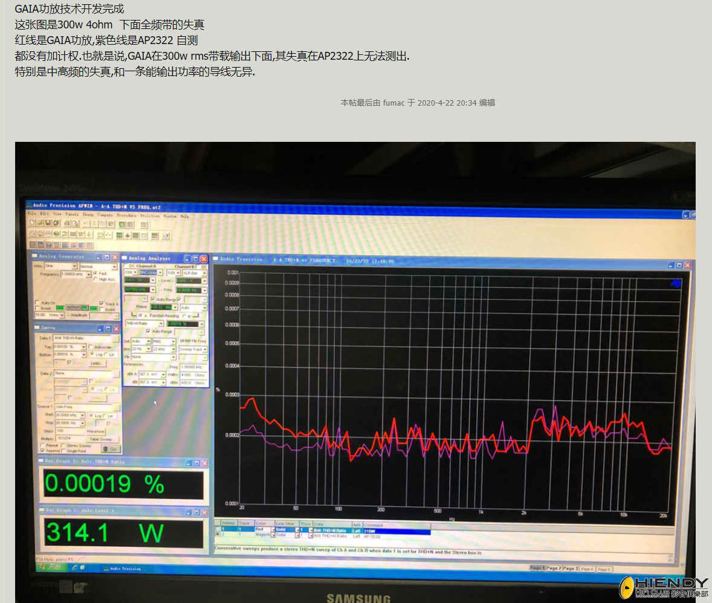This screenshot has height=603, width=712.
Task: Click the fourth green panel icon in second toolbar row
Action: click(x=56, y=234)
